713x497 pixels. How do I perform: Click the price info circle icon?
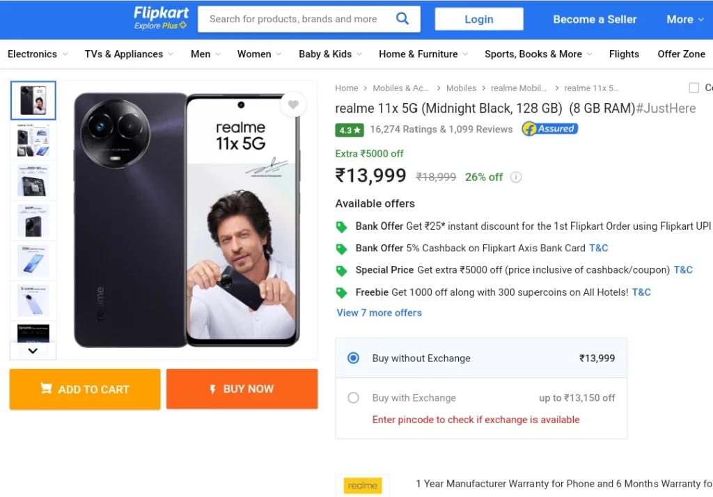[x=516, y=177]
